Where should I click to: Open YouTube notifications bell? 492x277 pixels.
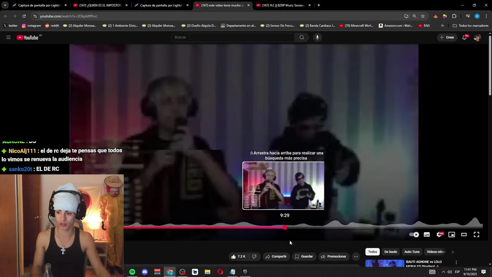pos(464,37)
